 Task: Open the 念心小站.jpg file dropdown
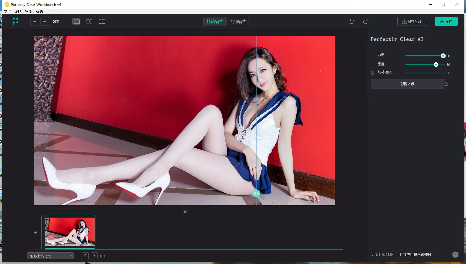pyautogui.click(x=50, y=256)
